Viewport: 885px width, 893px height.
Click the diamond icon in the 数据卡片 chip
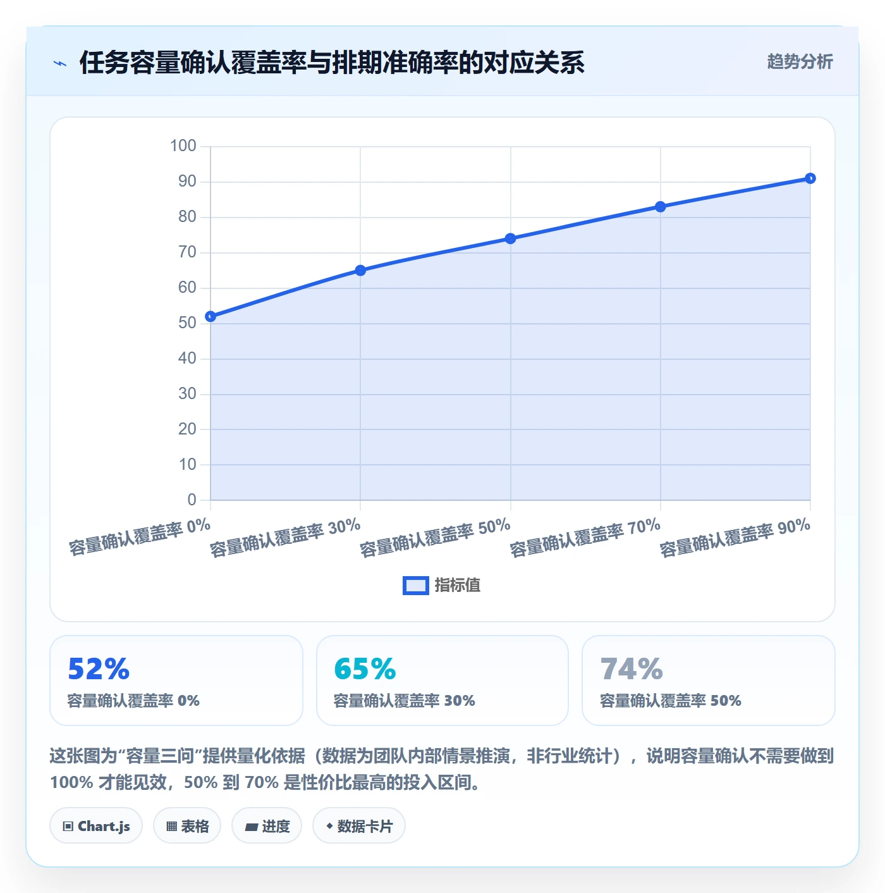(x=329, y=826)
